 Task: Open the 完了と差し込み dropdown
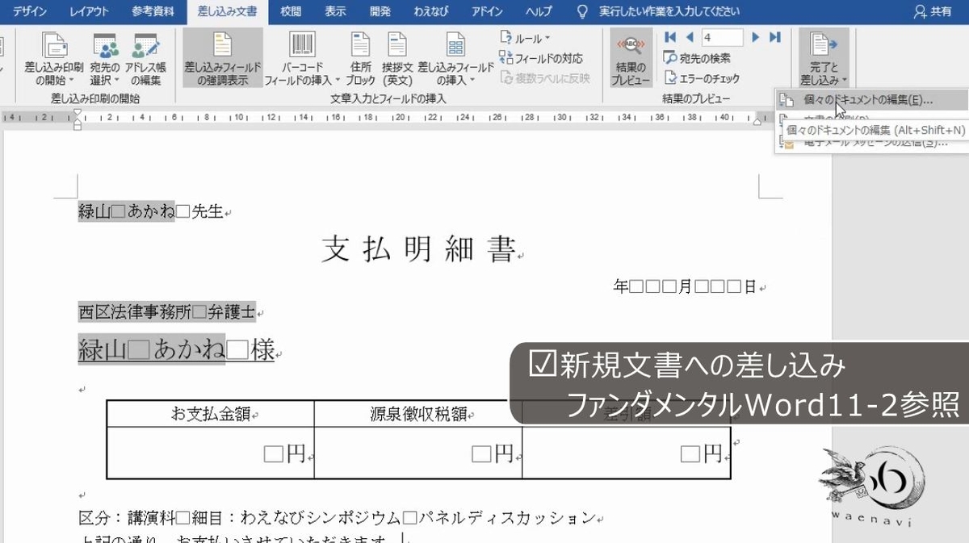click(823, 55)
